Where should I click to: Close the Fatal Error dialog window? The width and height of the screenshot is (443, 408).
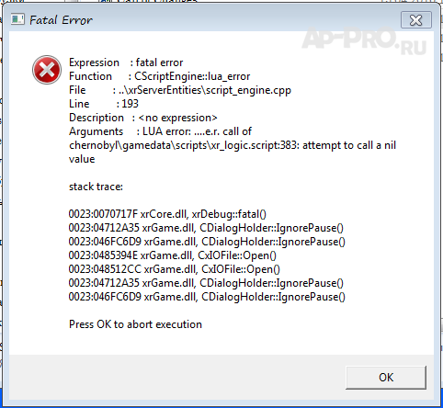416,20
